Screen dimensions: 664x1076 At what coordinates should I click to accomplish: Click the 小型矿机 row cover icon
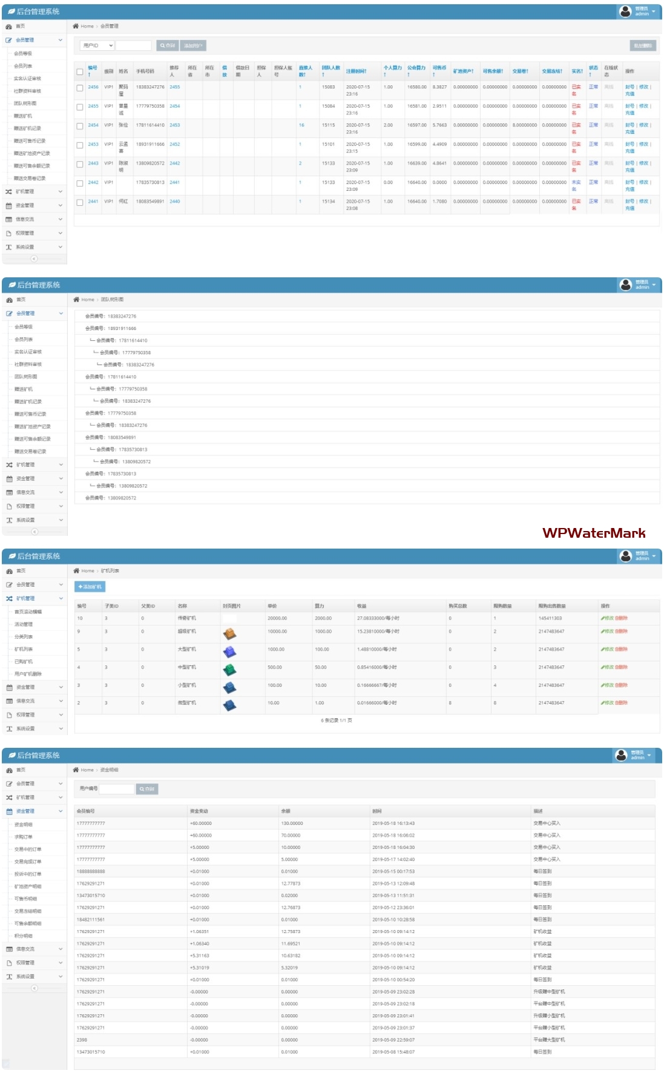tap(229, 687)
